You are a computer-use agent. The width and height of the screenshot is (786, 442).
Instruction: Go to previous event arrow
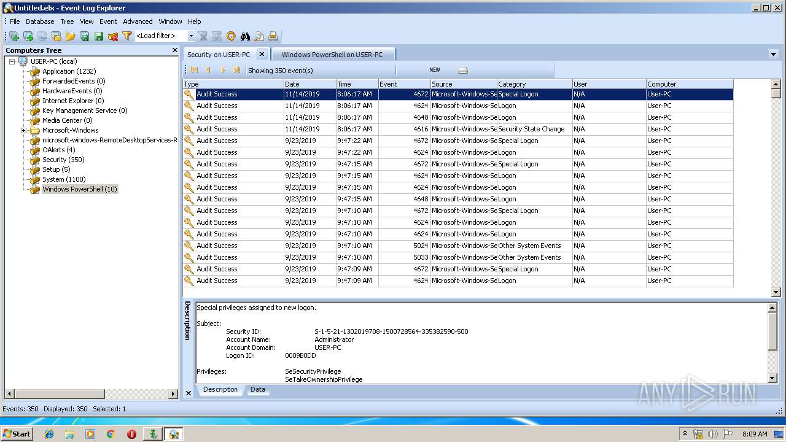tap(209, 70)
